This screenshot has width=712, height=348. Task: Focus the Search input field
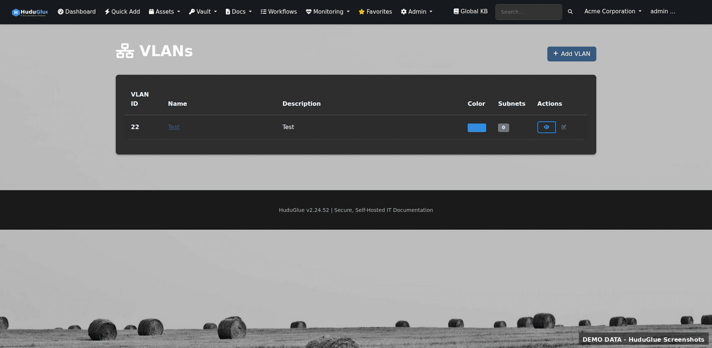tap(528, 12)
